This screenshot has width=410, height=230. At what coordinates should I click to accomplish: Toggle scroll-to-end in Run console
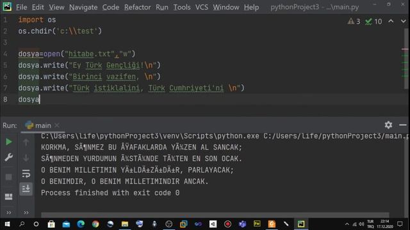click(x=26, y=188)
